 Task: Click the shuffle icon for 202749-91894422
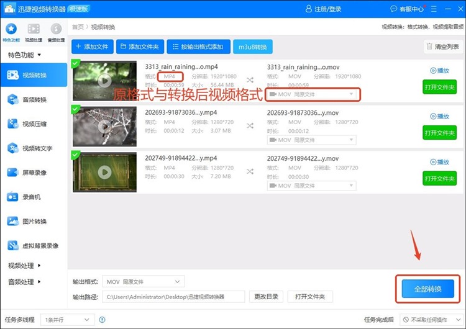click(250, 171)
